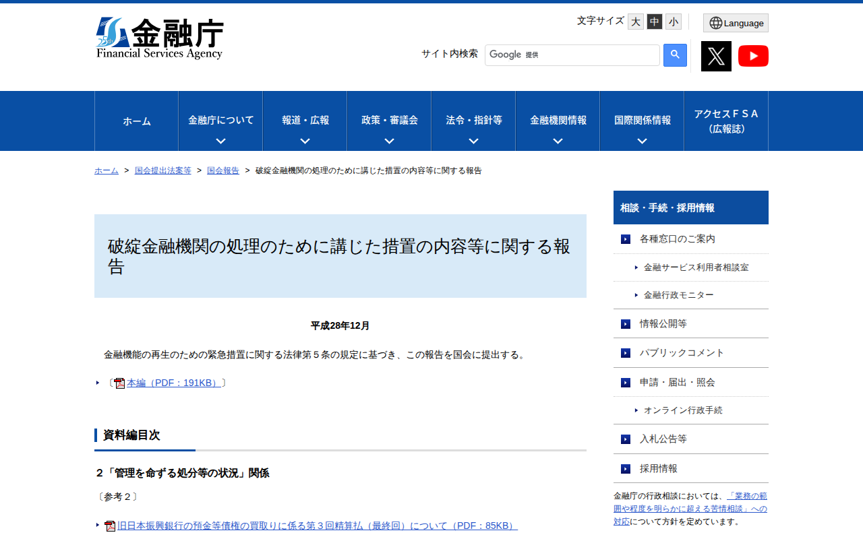Click arrow icon beside パブリックコメント
Viewport: 863px width, 539px height.
626,353
